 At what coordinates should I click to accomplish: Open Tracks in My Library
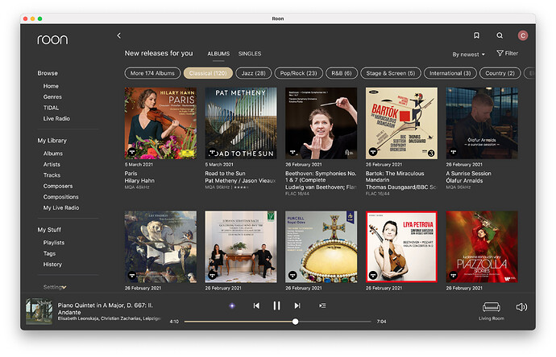click(52, 174)
